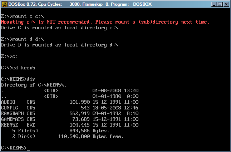This screenshot has height=152, width=231.
Task: Click the CONFIG CK5 file row
Action: tap(70, 108)
